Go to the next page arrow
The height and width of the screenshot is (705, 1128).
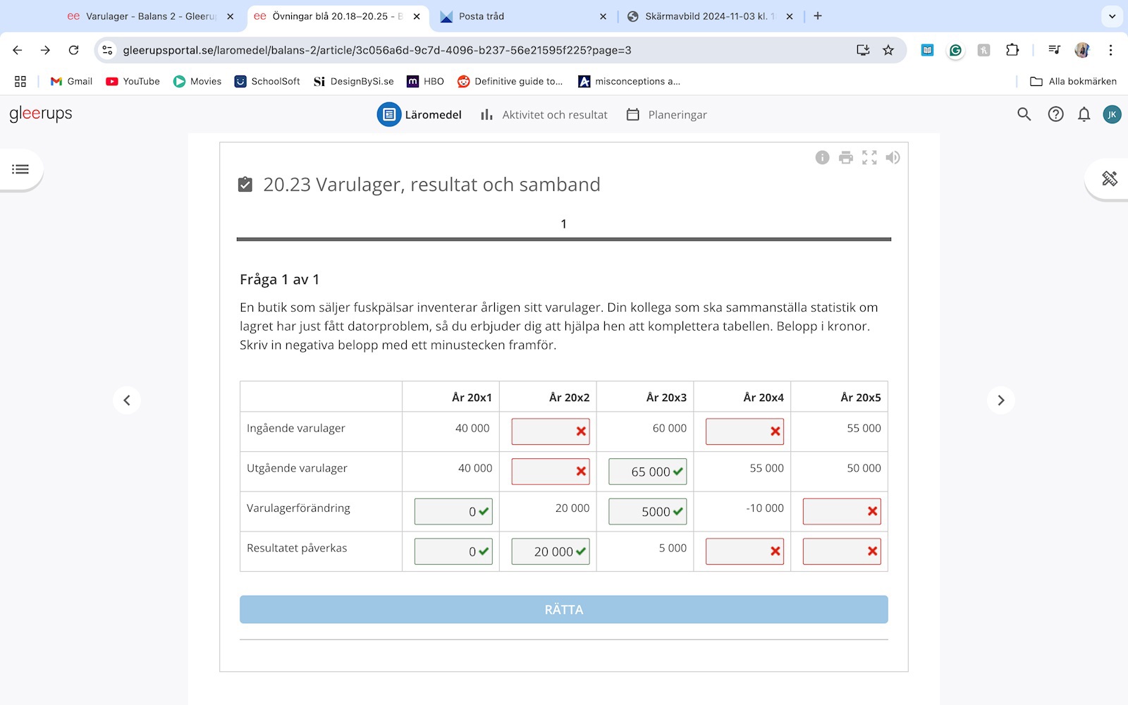coord(1000,400)
